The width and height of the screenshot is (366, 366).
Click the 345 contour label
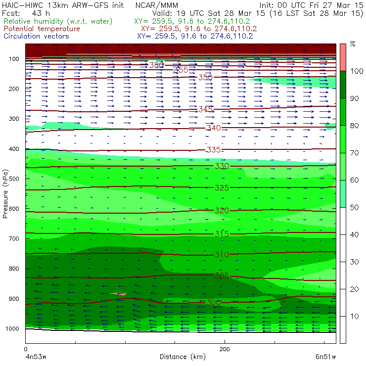click(205, 109)
